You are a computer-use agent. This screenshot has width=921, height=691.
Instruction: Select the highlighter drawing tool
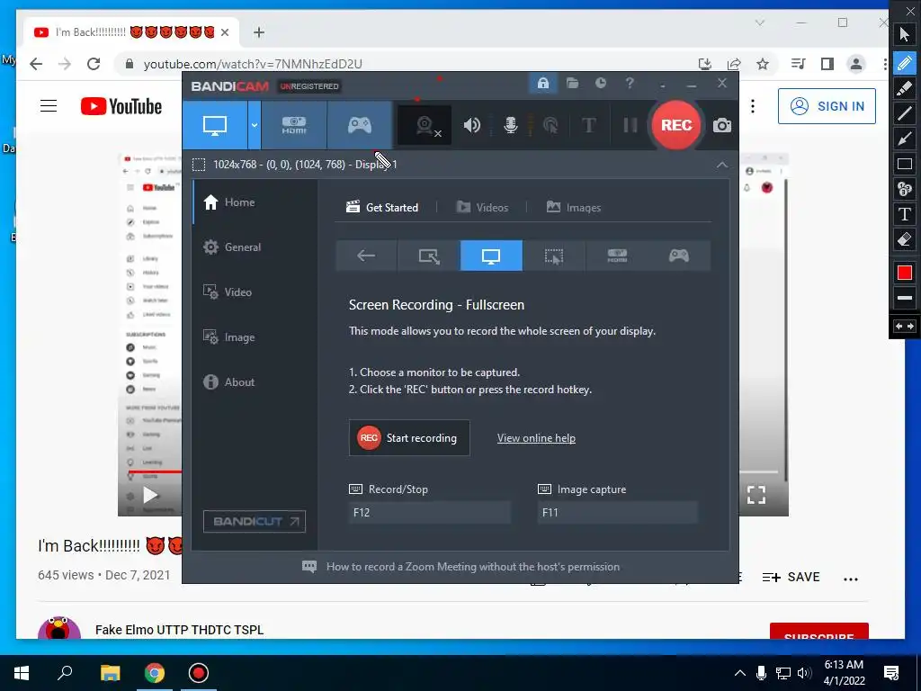(905, 87)
